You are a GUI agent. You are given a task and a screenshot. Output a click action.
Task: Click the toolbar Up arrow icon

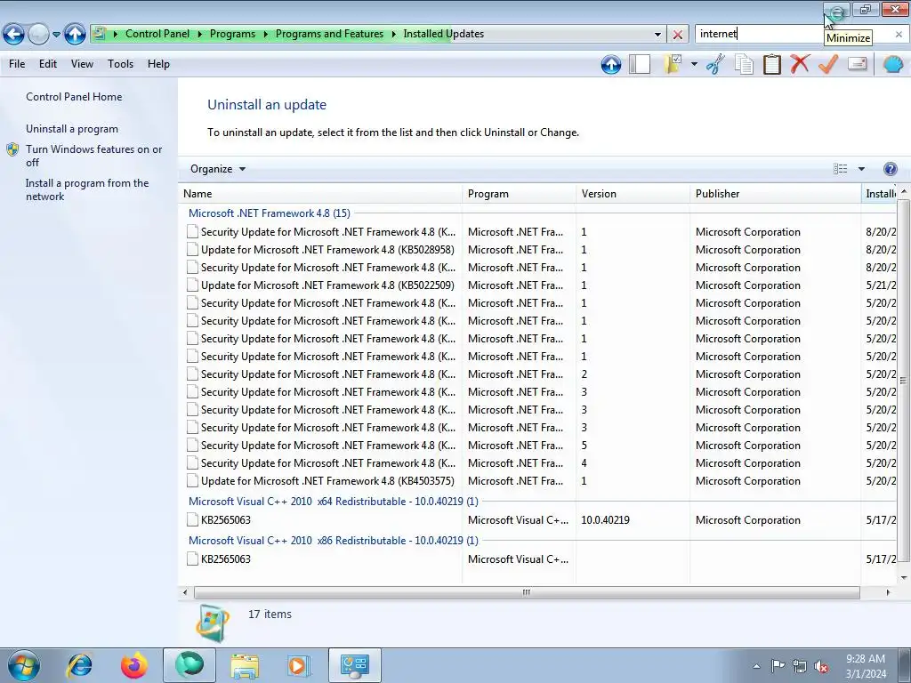(610, 64)
